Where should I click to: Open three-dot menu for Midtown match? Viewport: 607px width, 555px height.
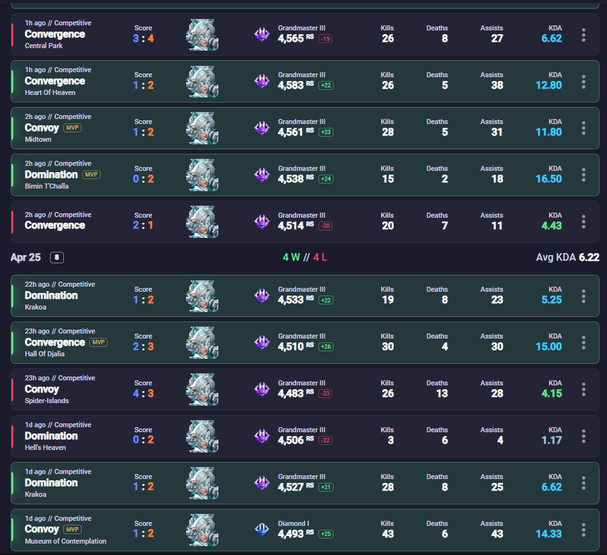pyautogui.click(x=584, y=128)
